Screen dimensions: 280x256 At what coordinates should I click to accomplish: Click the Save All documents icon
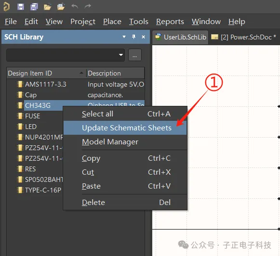[34, 7]
